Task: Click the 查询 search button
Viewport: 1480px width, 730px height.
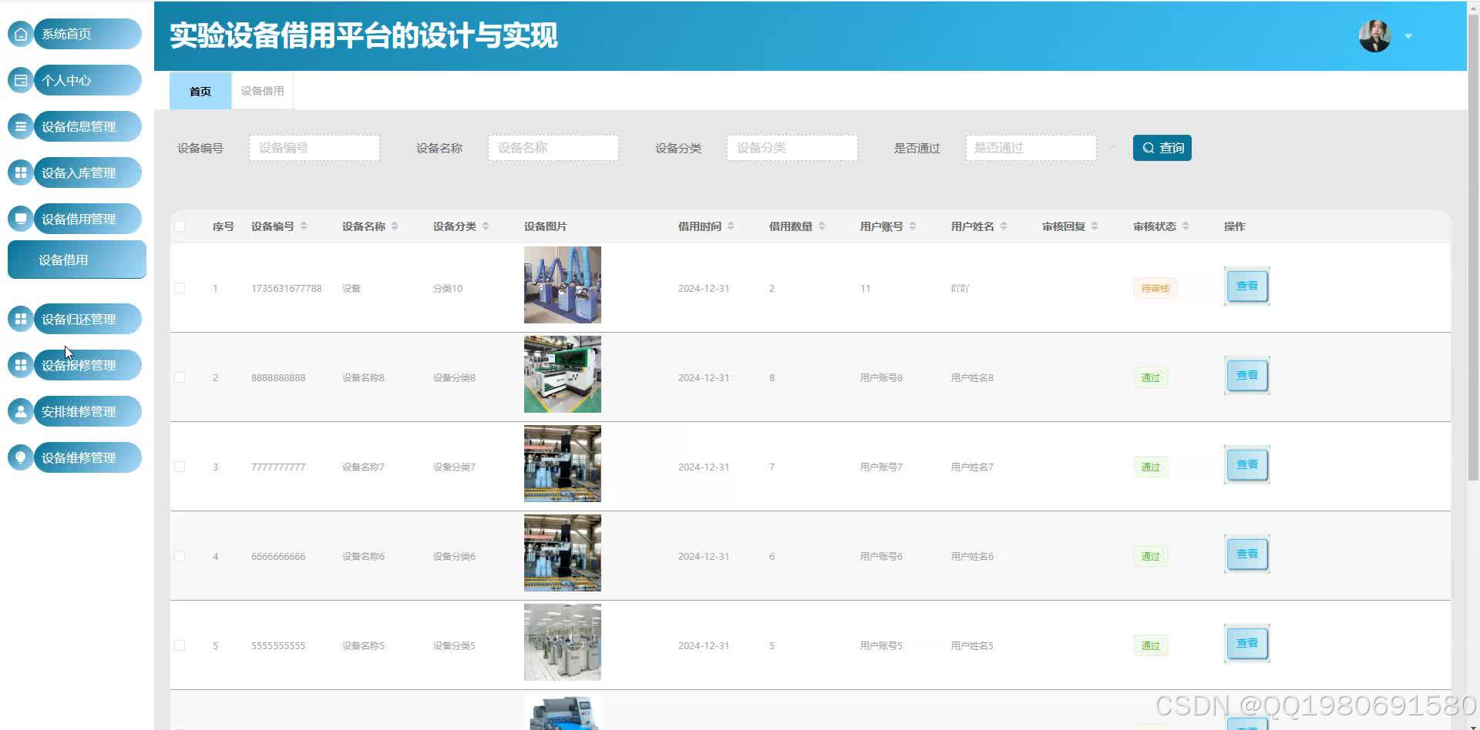Action: 1162,147
